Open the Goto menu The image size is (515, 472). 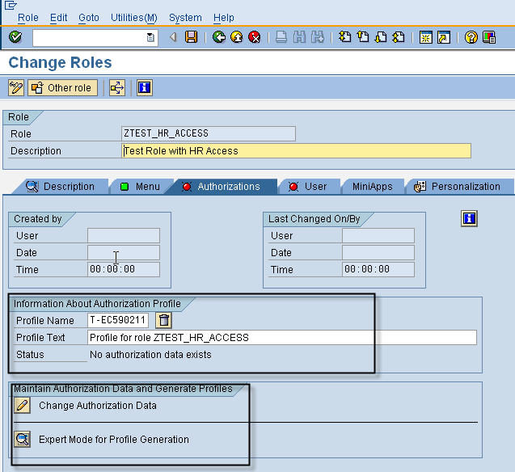[x=89, y=18]
